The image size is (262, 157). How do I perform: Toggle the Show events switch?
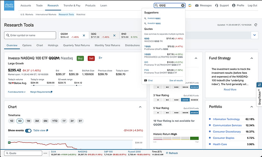coord(28,131)
